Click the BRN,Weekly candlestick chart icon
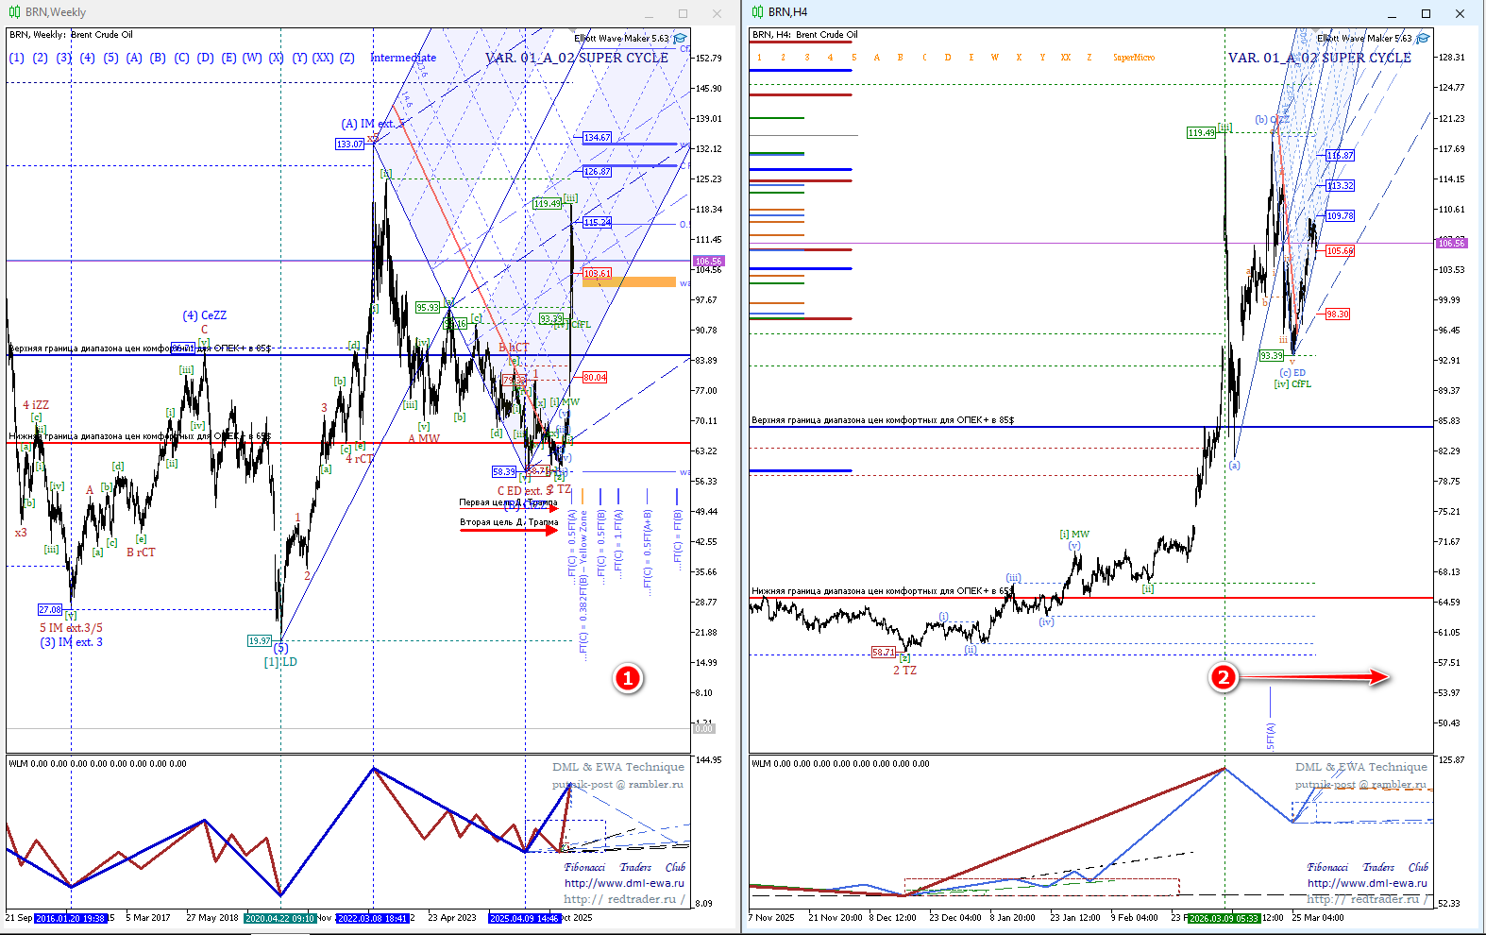1486x935 pixels. (15, 12)
